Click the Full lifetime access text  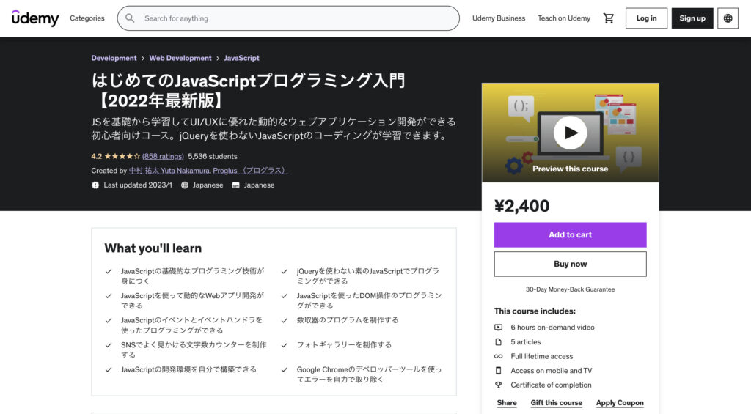pos(542,356)
